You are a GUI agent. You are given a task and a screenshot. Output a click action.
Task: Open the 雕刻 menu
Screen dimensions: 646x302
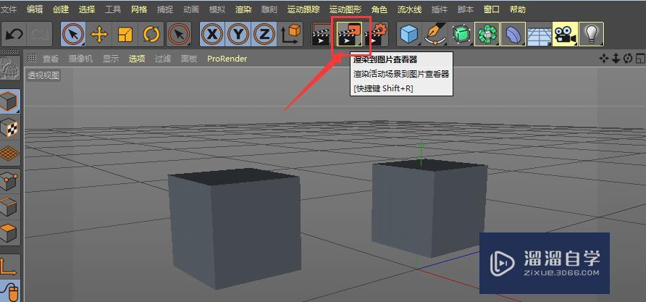[x=269, y=9]
